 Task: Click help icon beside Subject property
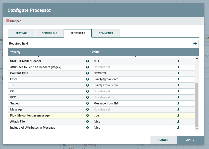coord(87,103)
